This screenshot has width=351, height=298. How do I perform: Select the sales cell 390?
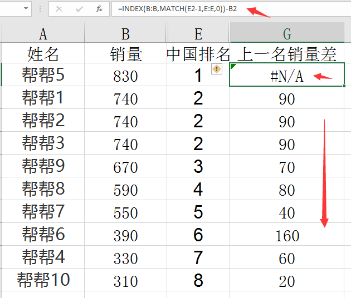[x=125, y=234]
